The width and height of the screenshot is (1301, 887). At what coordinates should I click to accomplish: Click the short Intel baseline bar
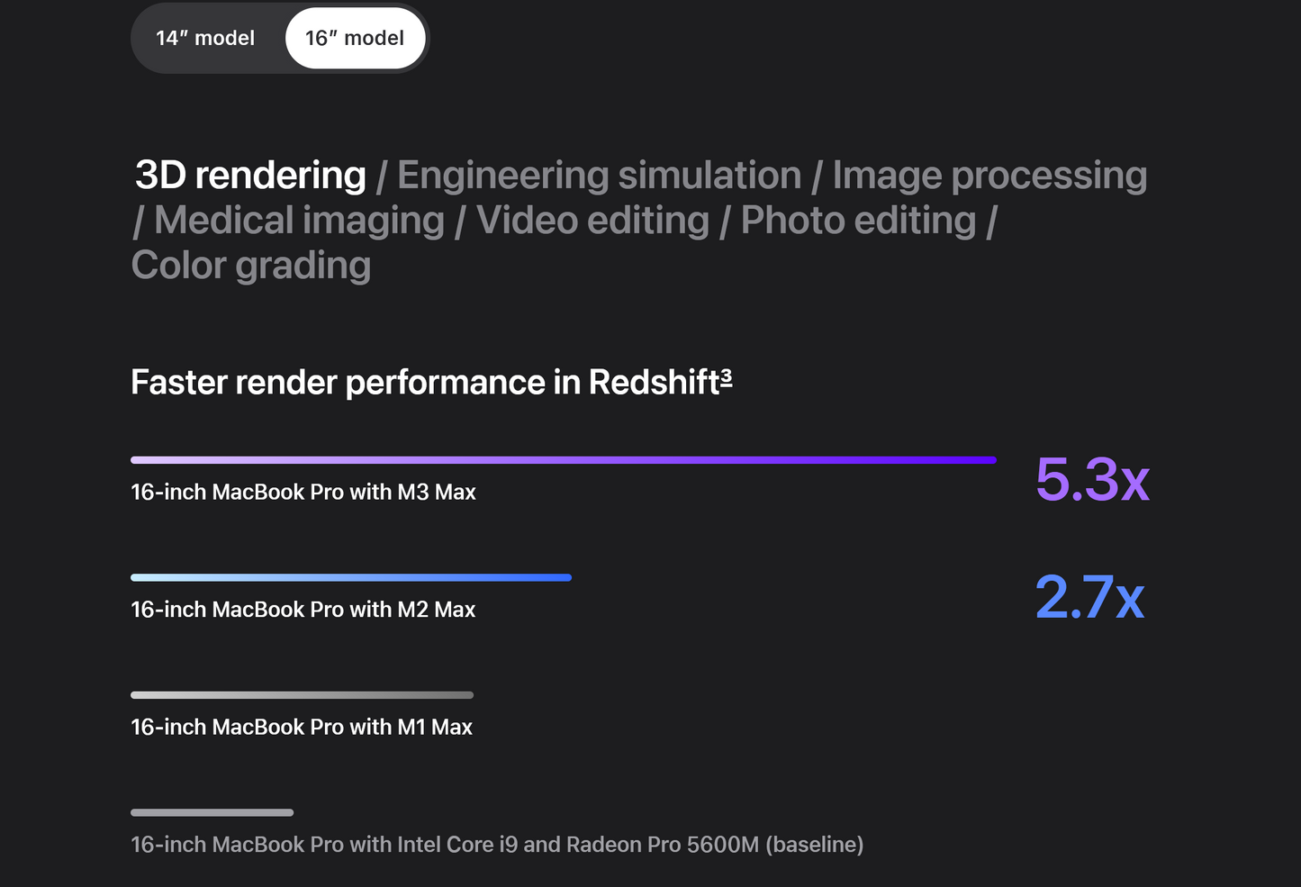212,812
